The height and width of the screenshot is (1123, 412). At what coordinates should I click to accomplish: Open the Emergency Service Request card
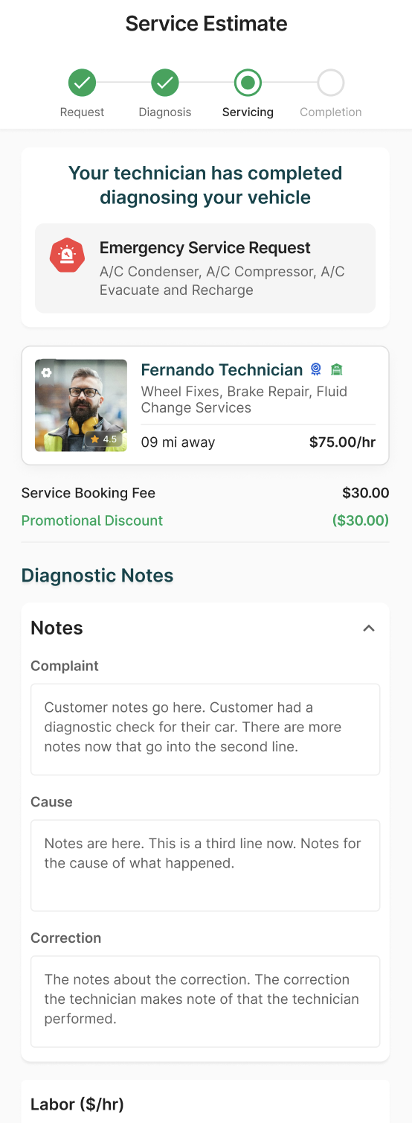[x=205, y=268]
